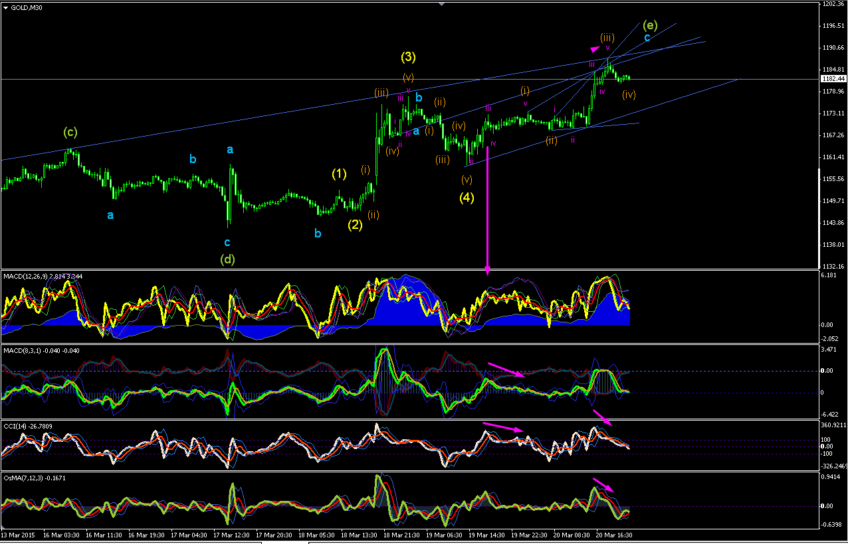Click price axis value 1196.51

[832, 26]
